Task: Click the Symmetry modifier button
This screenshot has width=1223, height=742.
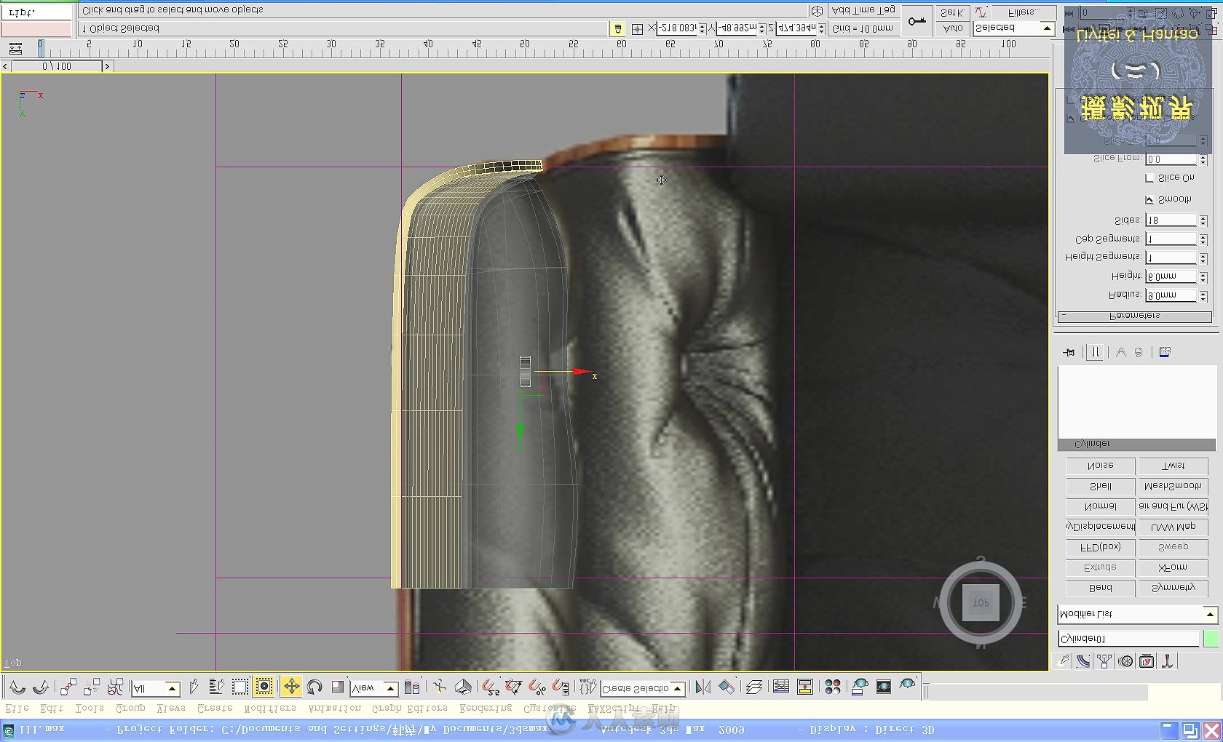Action: tap(1173, 589)
